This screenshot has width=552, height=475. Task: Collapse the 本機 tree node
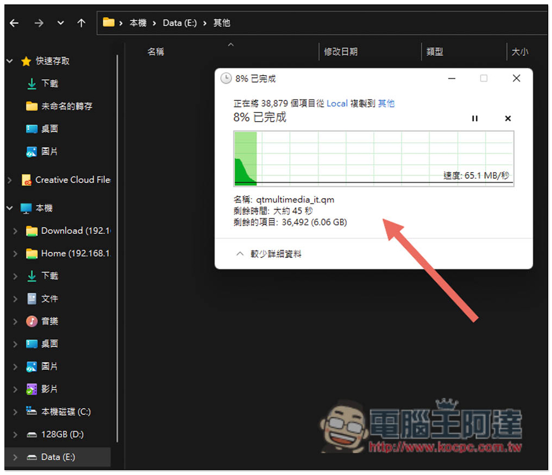(9, 209)
